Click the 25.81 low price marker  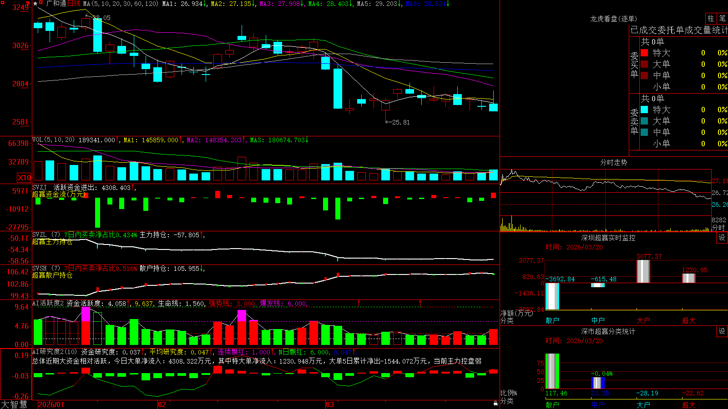click(397, 122)
